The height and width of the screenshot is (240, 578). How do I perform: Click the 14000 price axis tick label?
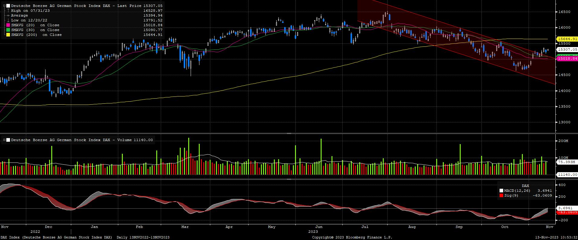(564, 90)
